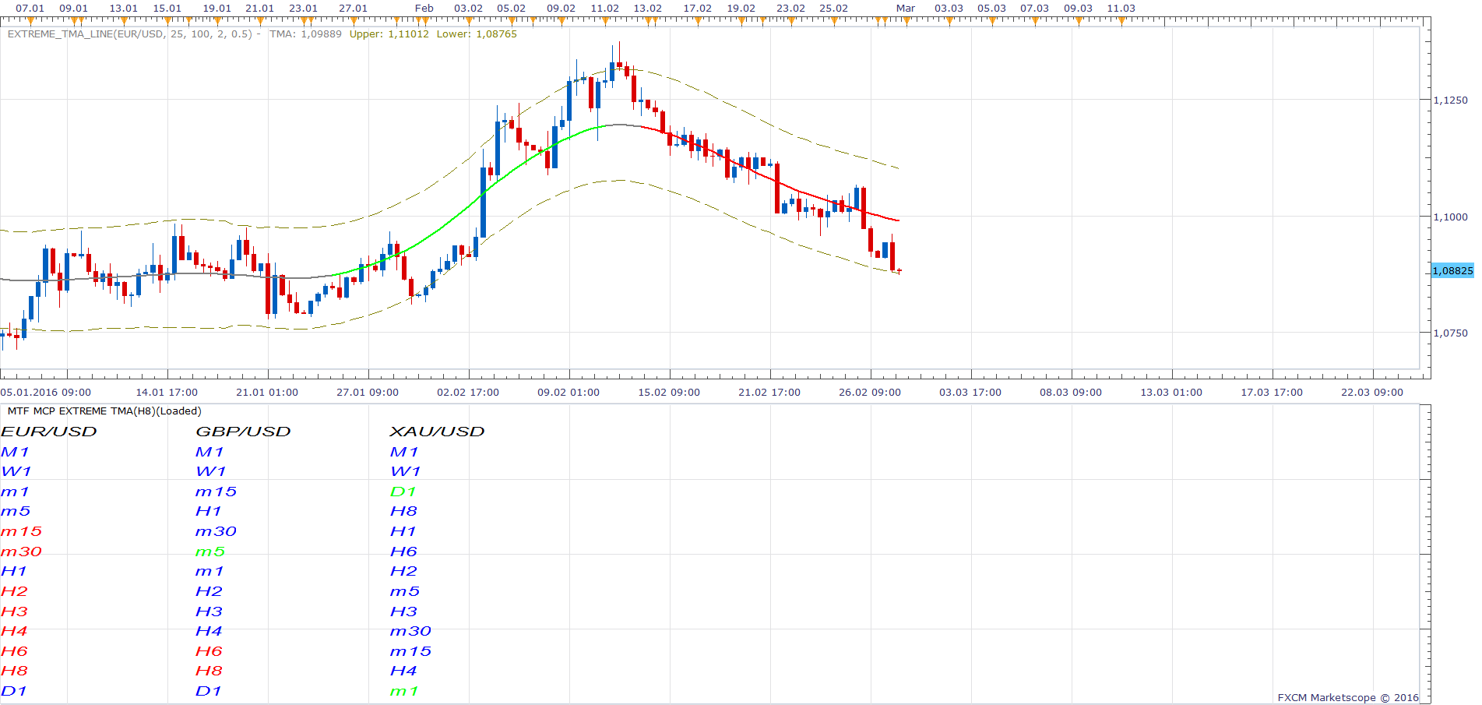Image resolution: width=1482 pixels, height=705 pixels.
Task: Select m30 in the XAU/USD column
Action: tap(411, 631)
